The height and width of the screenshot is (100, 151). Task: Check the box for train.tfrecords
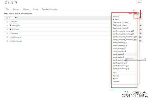coord(7,41)
